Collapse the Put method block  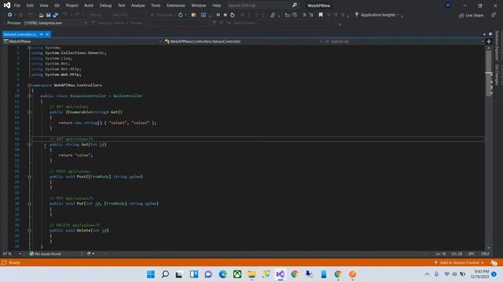pos(30,204)
